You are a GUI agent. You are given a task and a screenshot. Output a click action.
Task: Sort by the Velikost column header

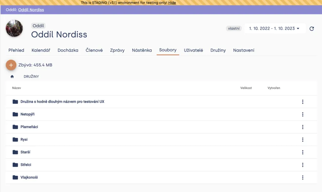(246, 88)
